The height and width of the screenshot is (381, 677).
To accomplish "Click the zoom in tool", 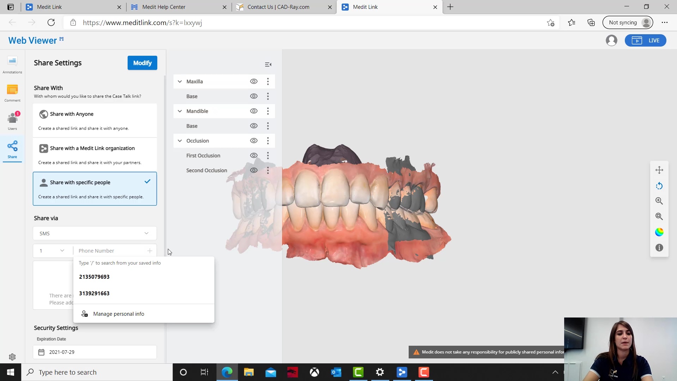I will [659, 201].
